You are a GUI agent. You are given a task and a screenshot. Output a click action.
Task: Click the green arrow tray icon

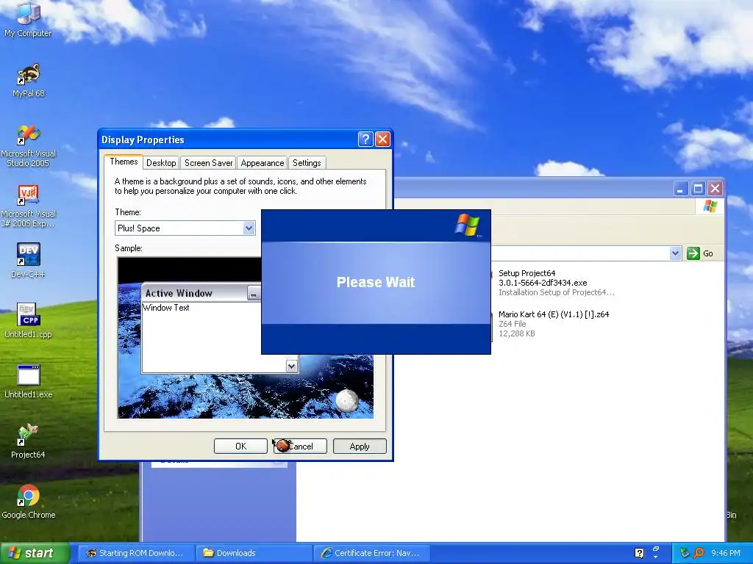point(685,553)
